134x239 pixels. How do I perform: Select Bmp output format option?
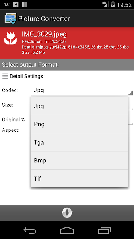coord(79,160)
